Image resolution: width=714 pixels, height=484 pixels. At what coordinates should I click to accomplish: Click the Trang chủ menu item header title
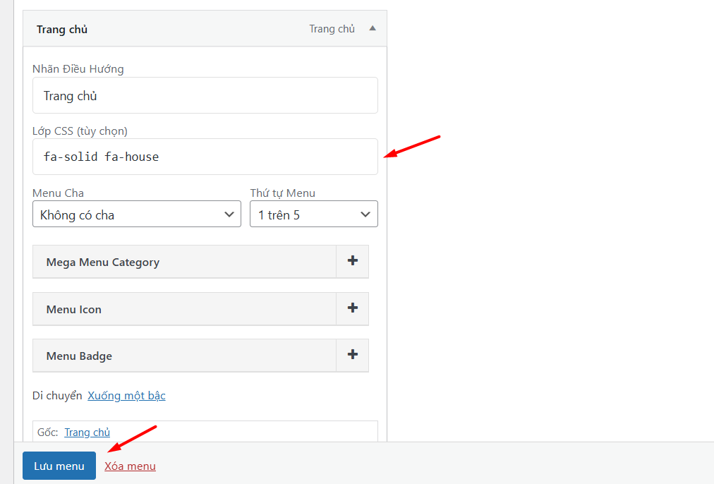tap(62, 30)
